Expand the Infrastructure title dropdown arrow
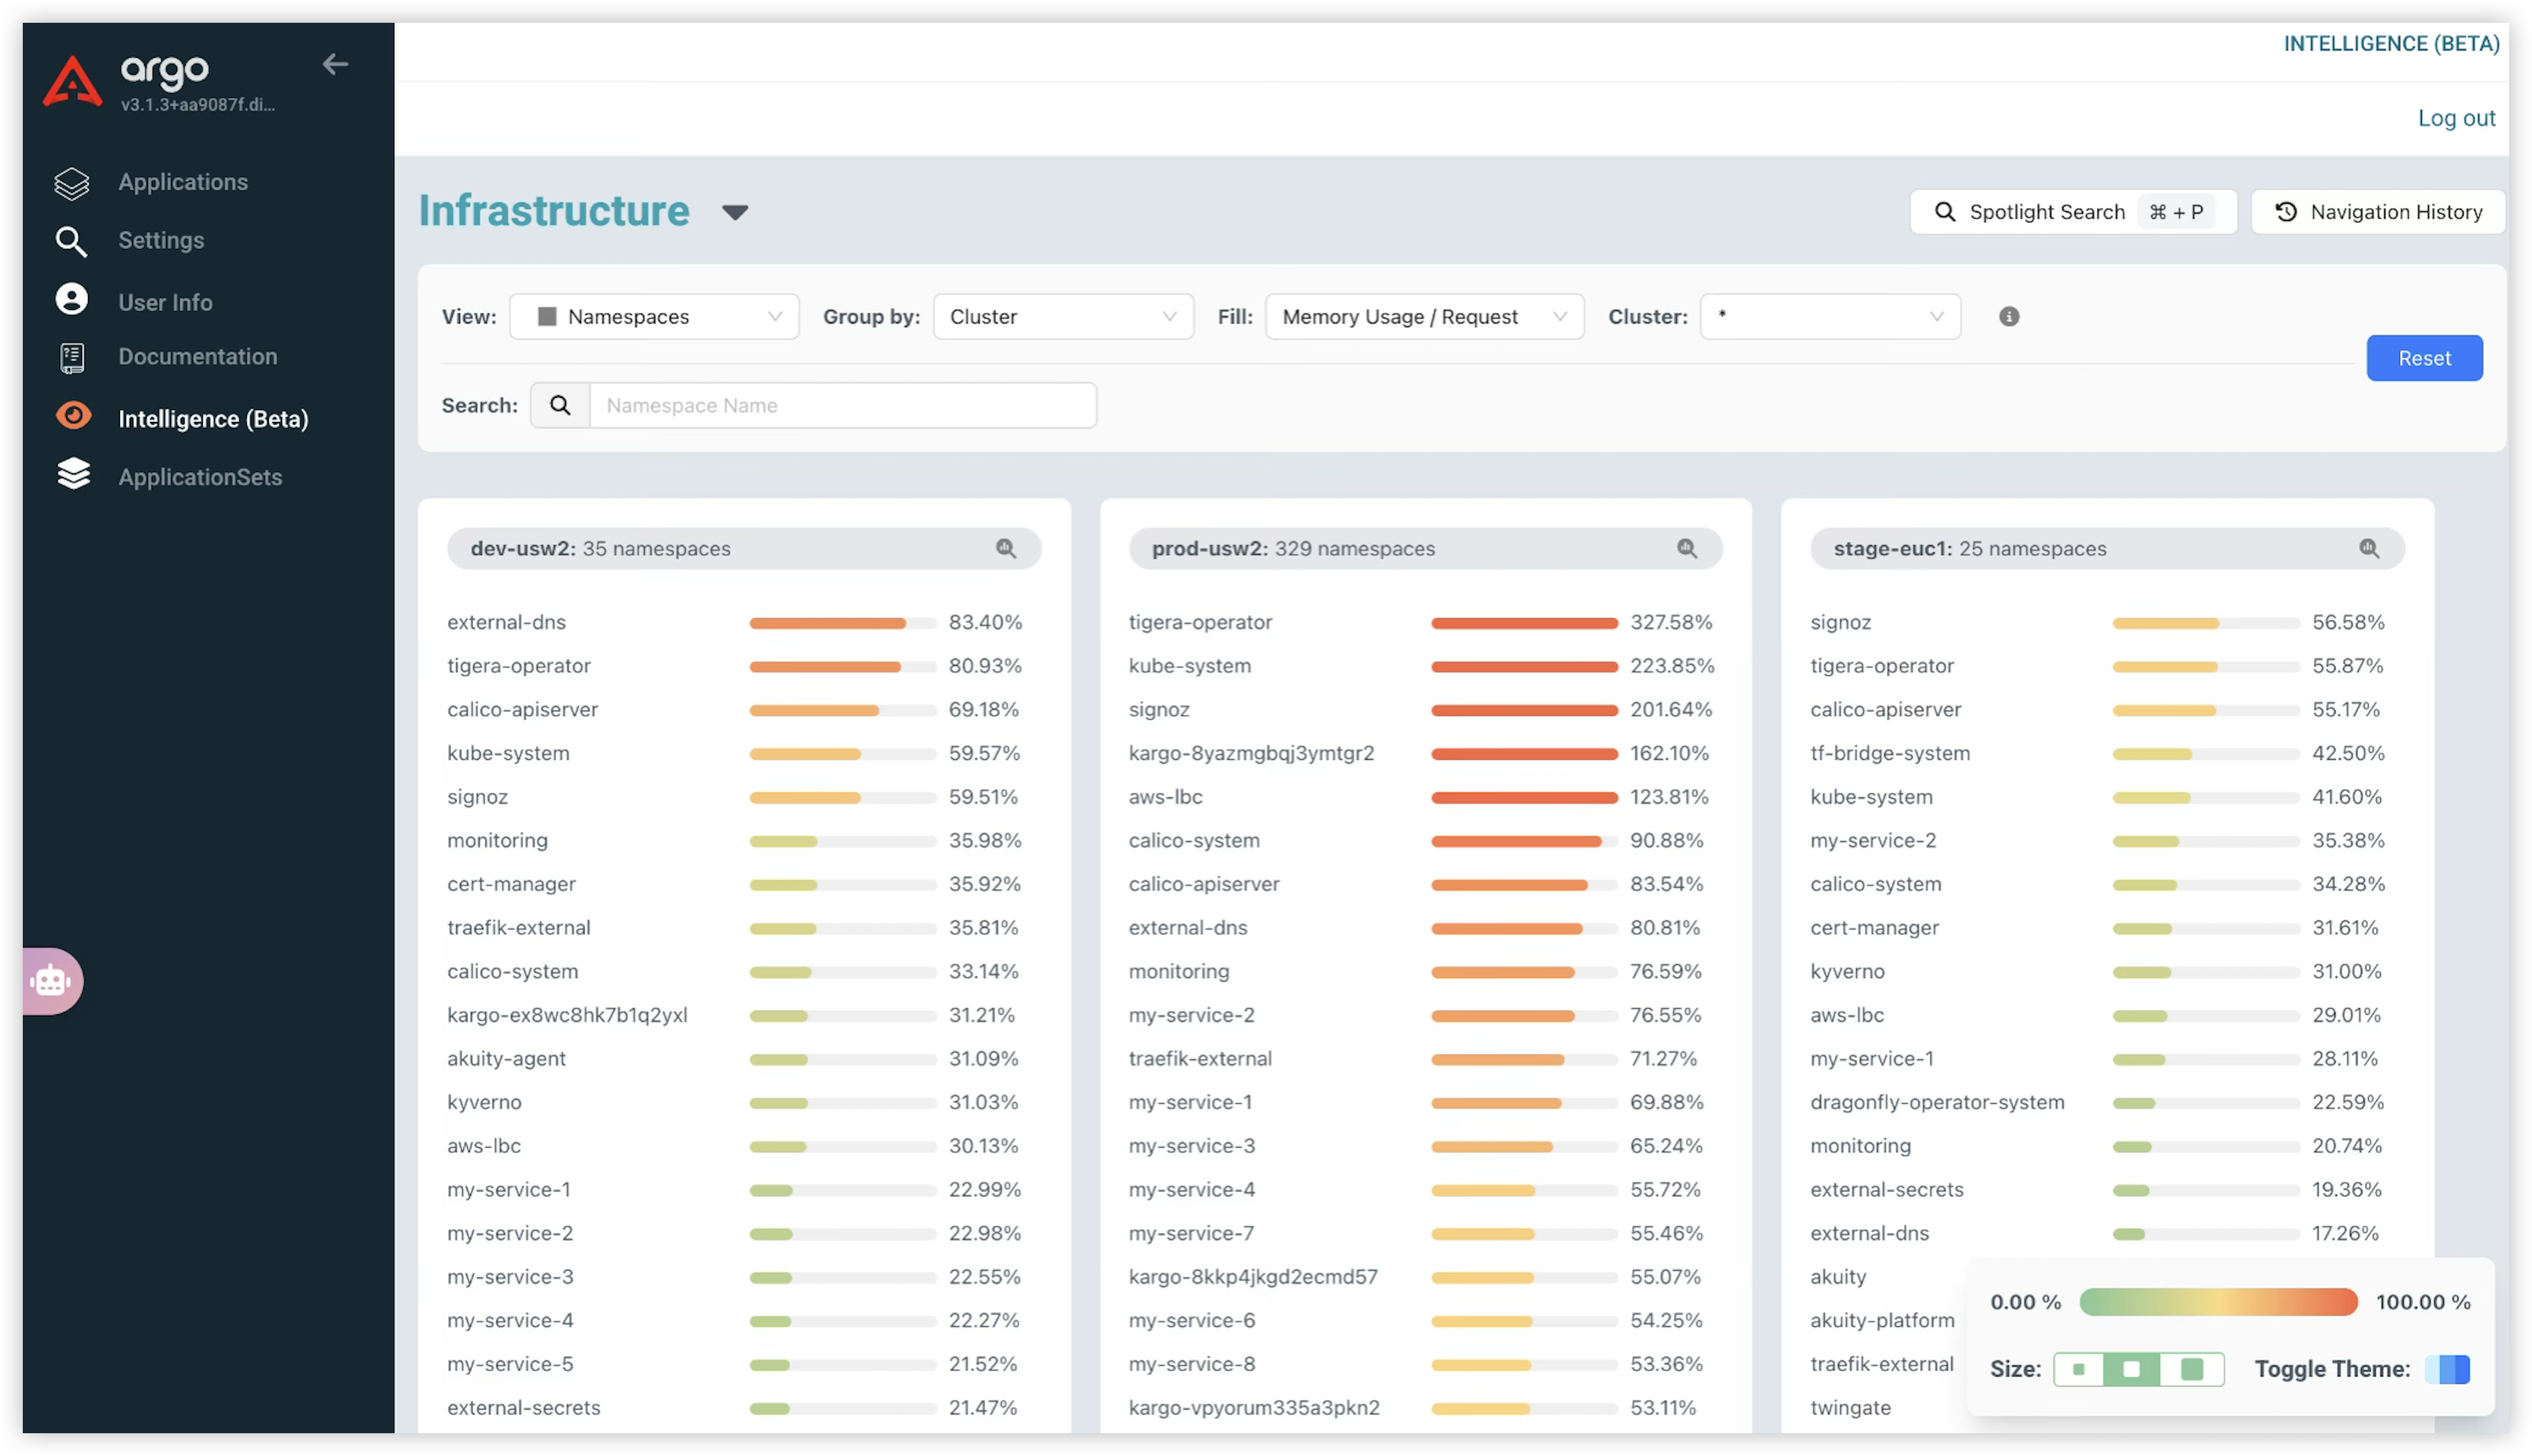2532x1456 pixels. pos(735,212)
